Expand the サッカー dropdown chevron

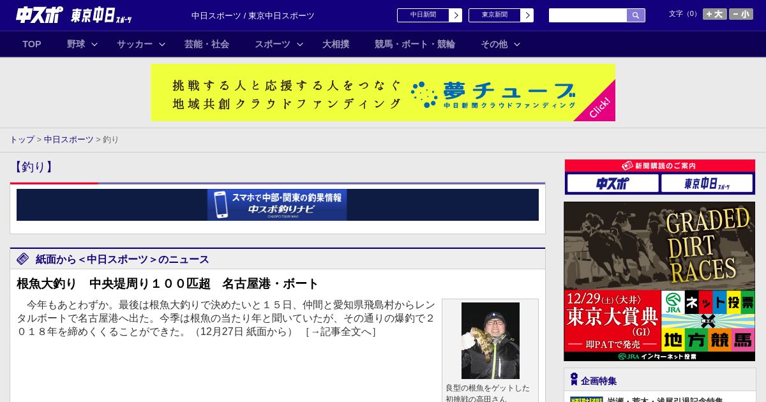(162, 44)
